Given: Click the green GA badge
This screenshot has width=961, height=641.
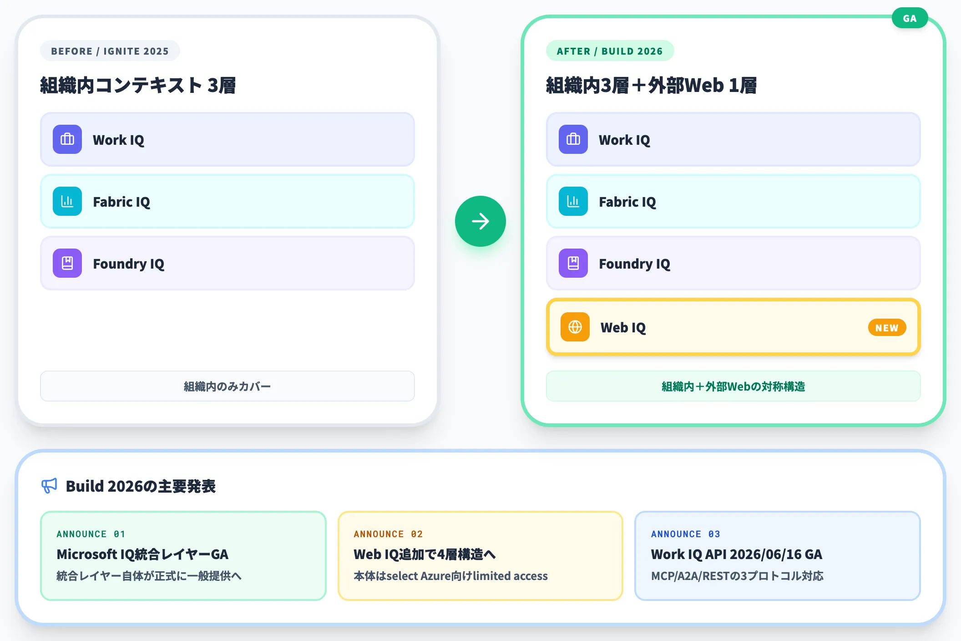Looking at the screenshot, I should tap(910, 18).
